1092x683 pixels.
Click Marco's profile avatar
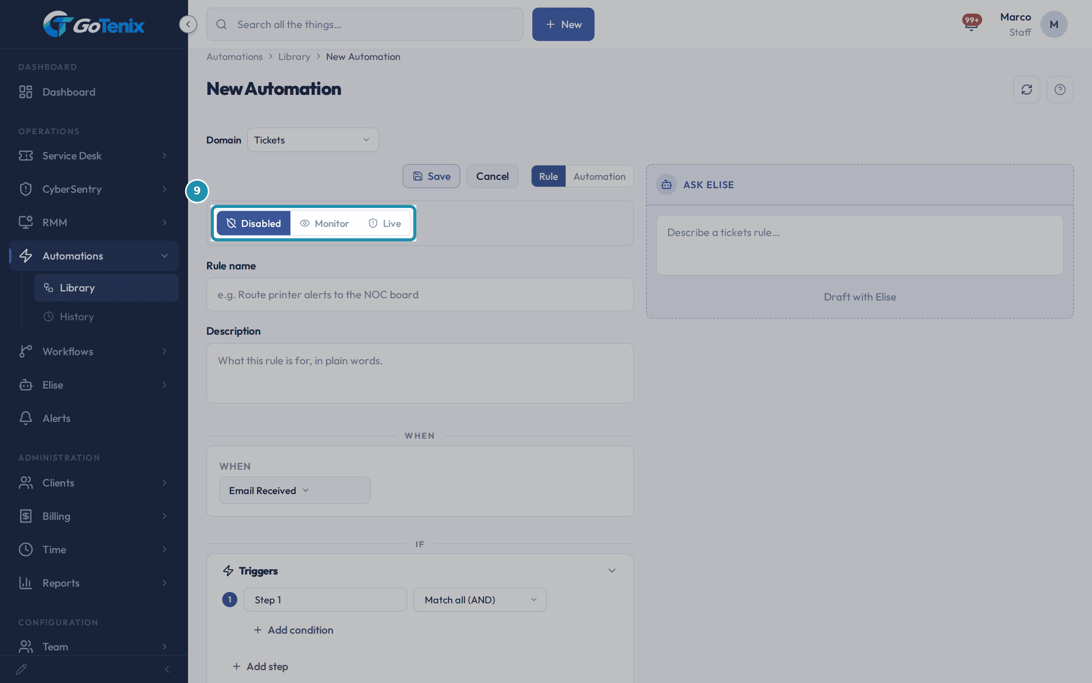click(x=1054, y=24)
